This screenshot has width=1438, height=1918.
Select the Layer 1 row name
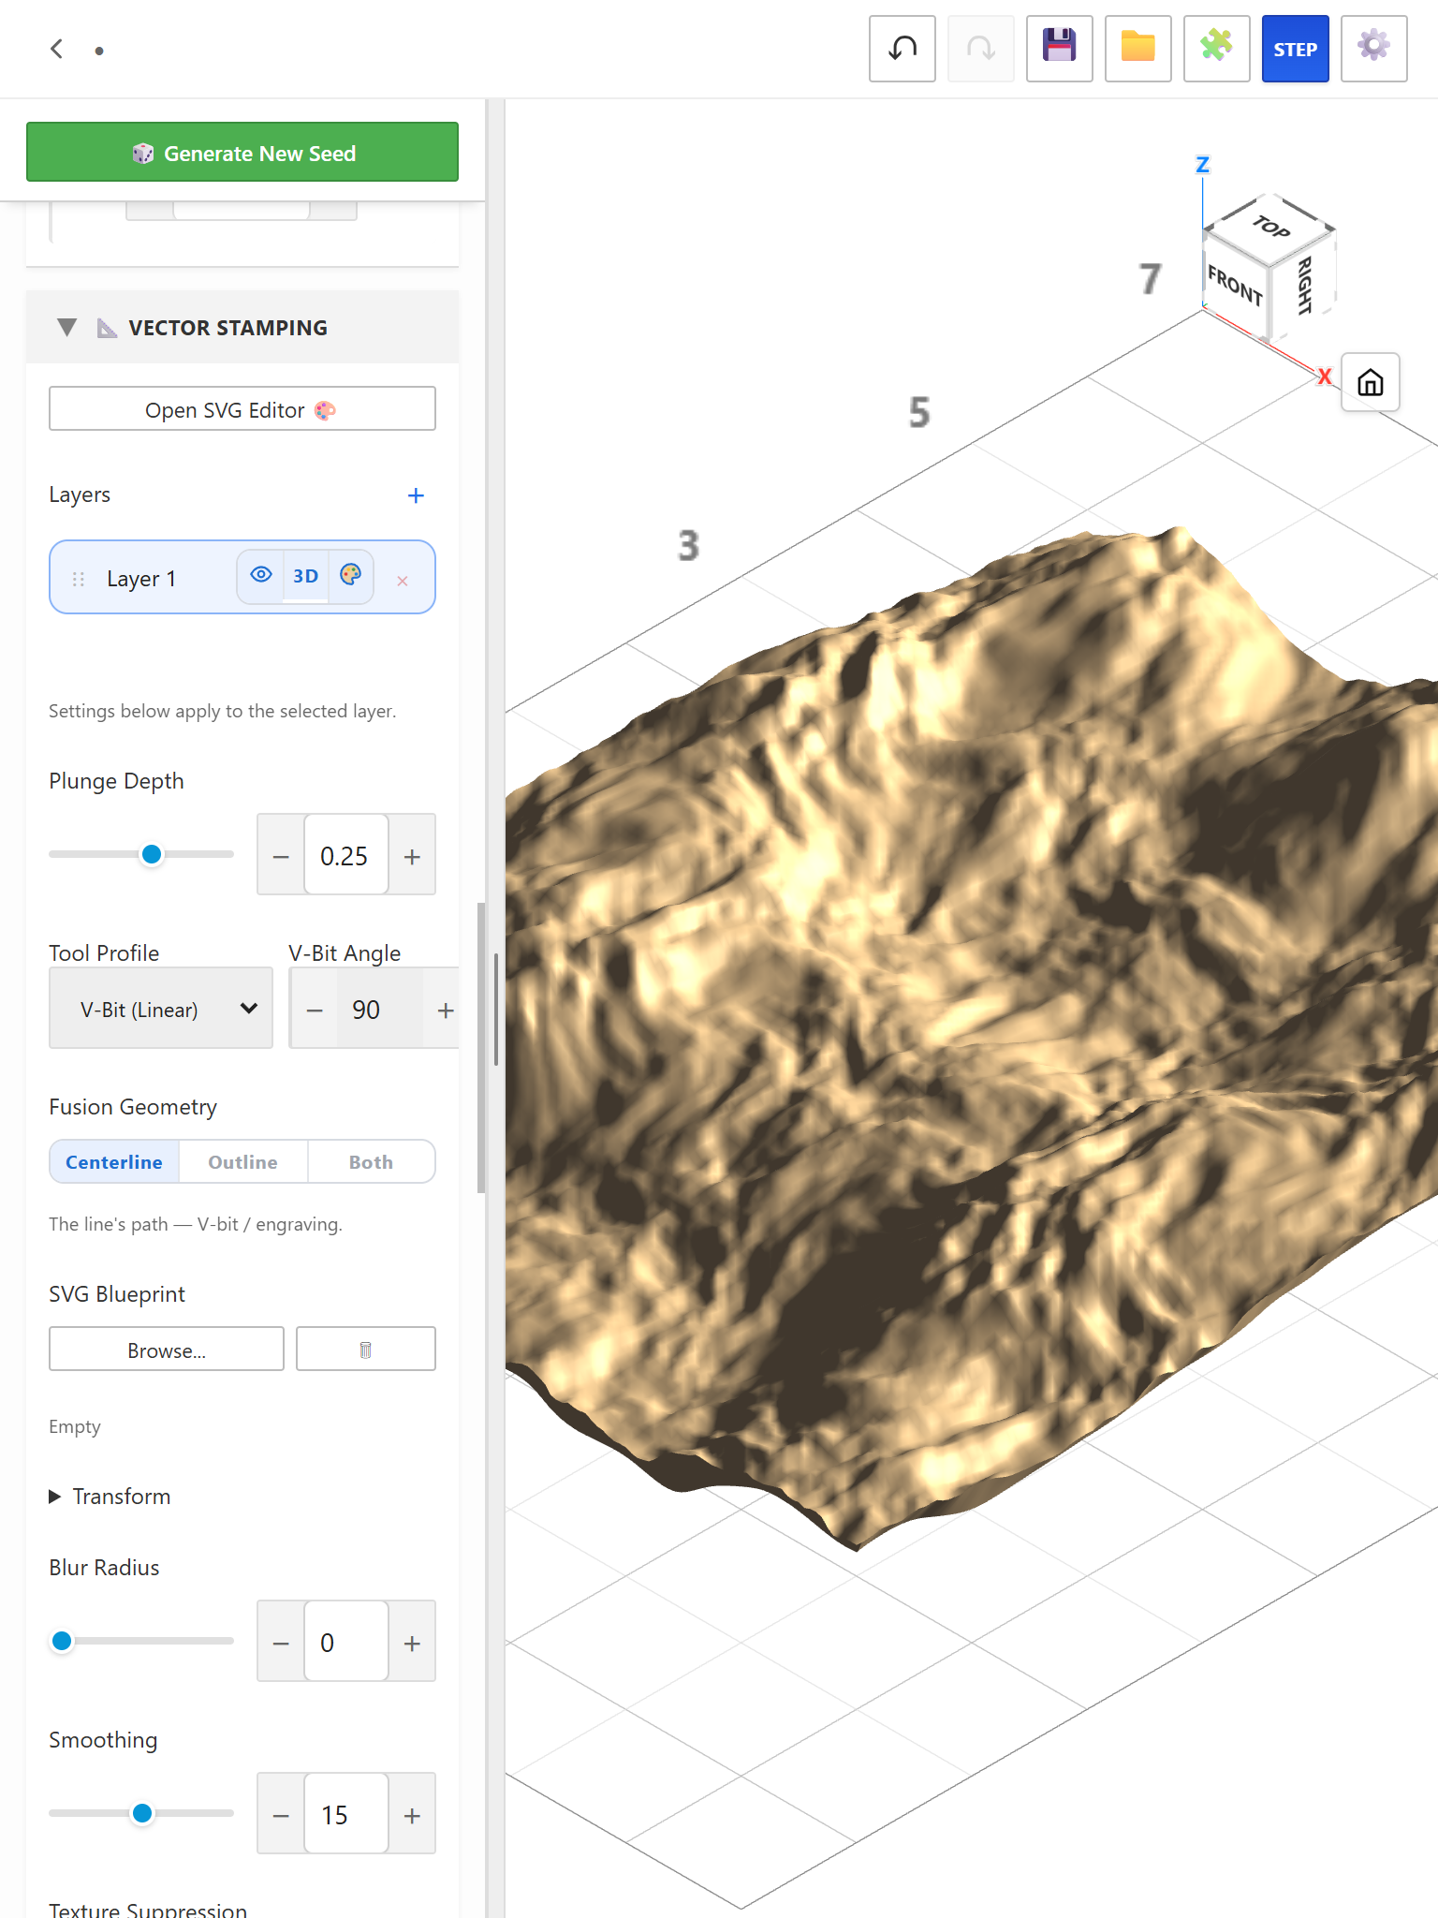click(141, 579)
